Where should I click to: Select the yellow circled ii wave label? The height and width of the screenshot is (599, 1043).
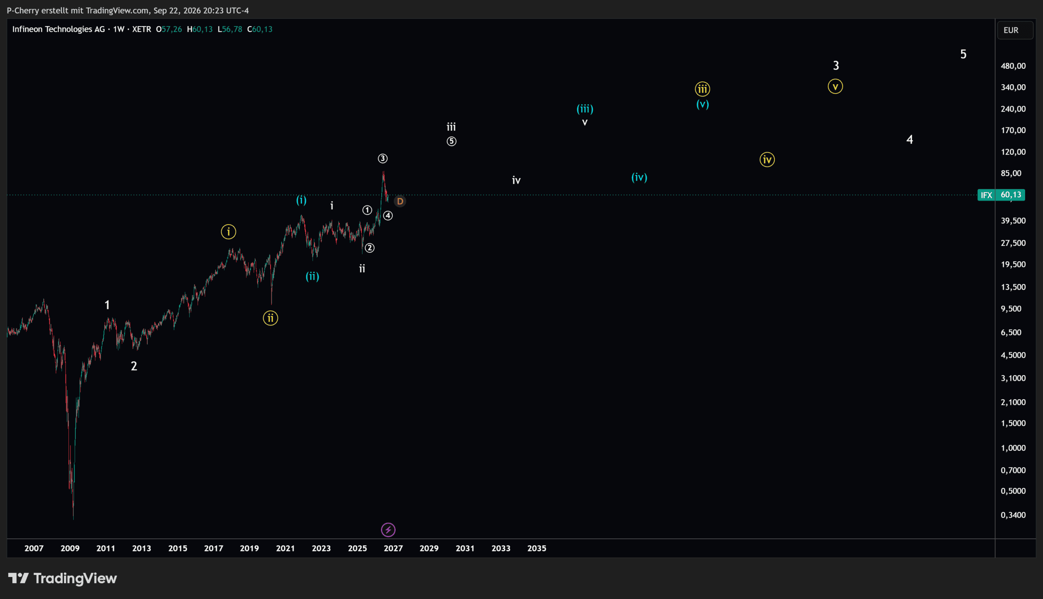tap(271, 318)
